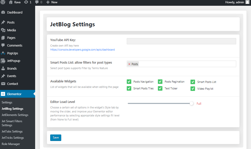This screenshot has height=149, width=251.
Task: Open JetElements Settings submenu item
Action: (15, 115)
